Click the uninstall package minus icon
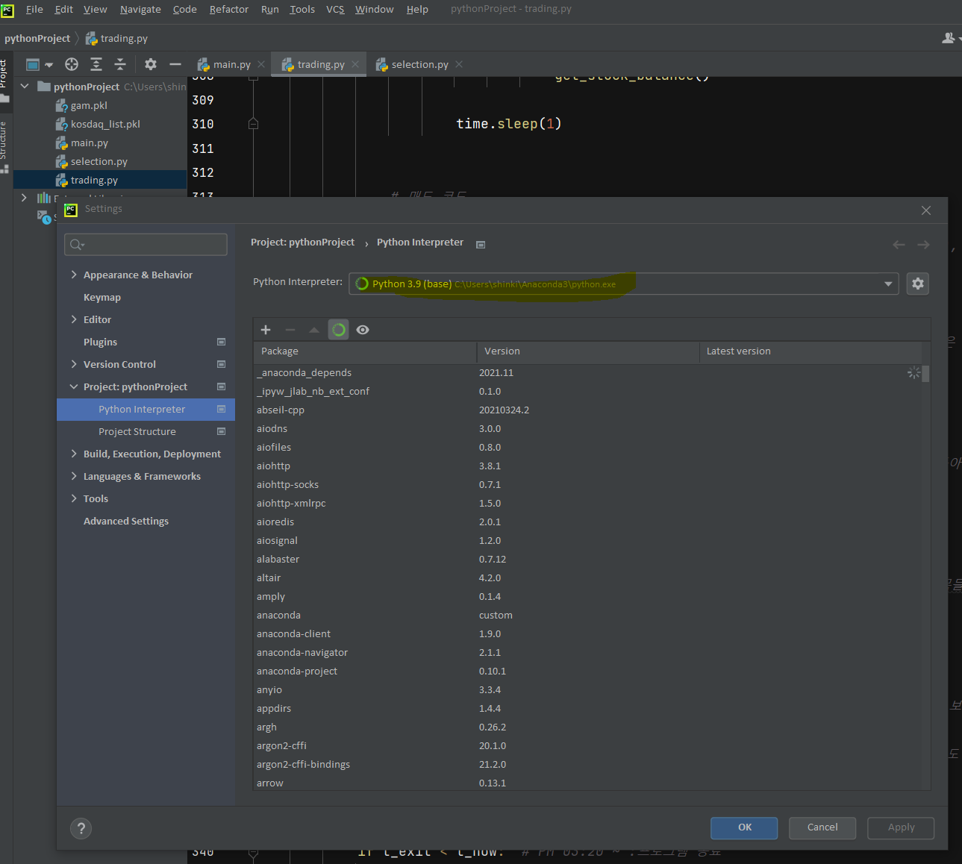The width and height of the screenshot is (962, 864). [290, 330]
